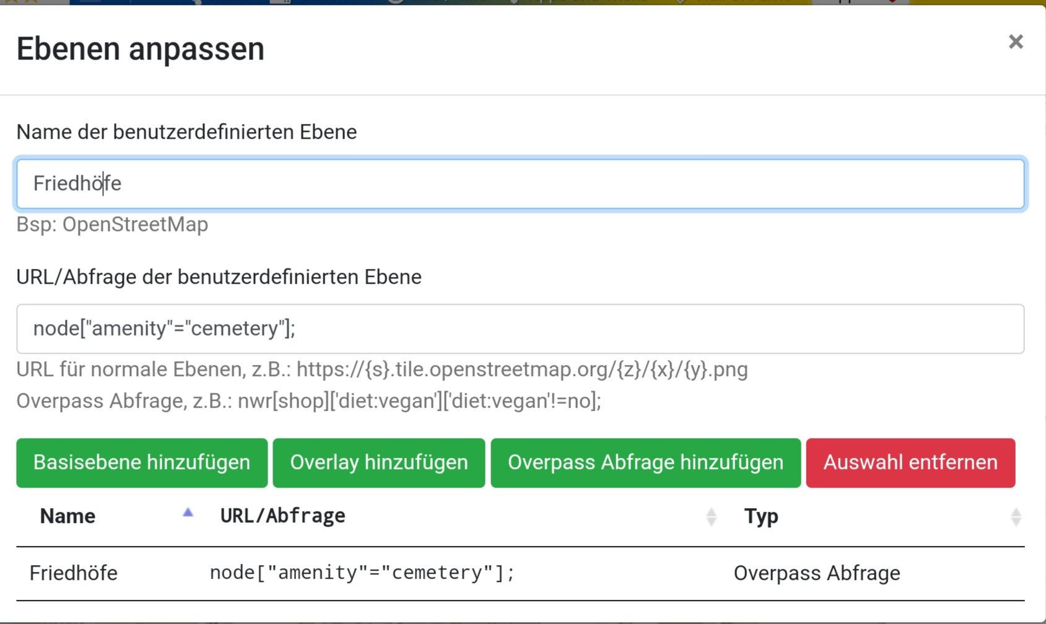Click the Name der benutzerdefinierten Ebene label
This screenshot has width=1046, height=624.
point(186,132)
